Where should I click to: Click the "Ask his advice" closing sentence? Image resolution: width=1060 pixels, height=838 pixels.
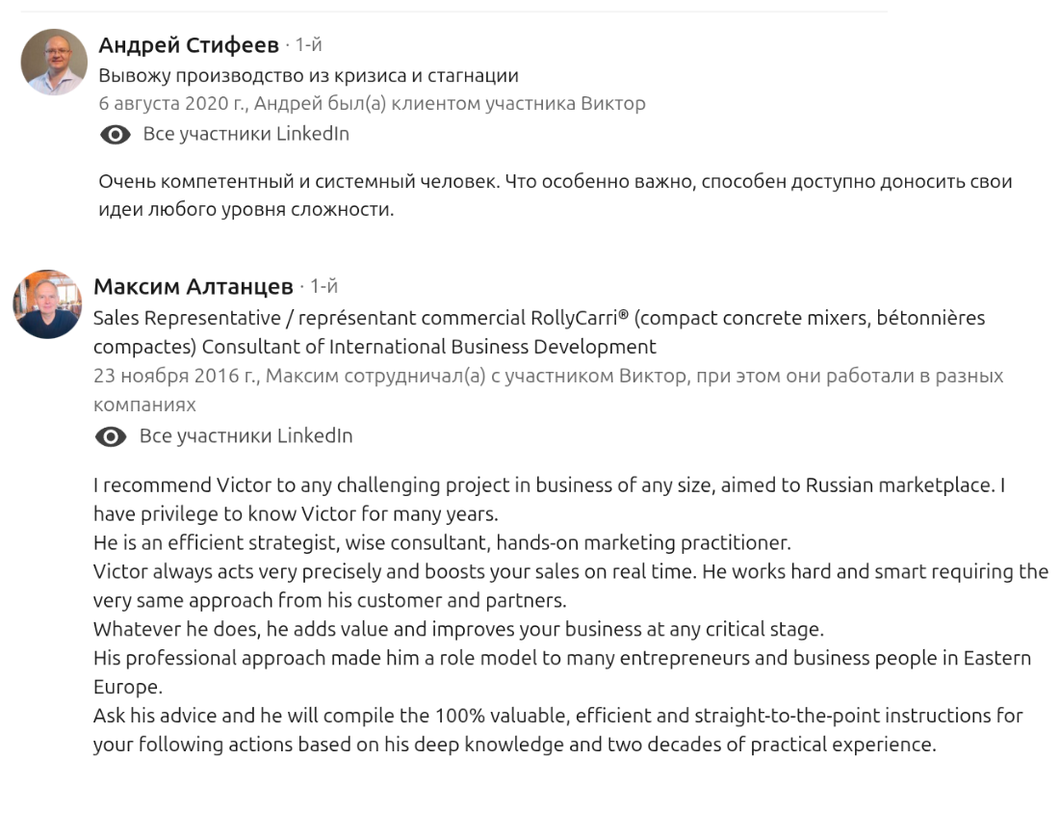(x=557, y=717)
